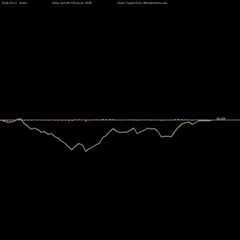Click the 'Daily Force Index' chart title text
240x240 pixels.
coord(14,3)
